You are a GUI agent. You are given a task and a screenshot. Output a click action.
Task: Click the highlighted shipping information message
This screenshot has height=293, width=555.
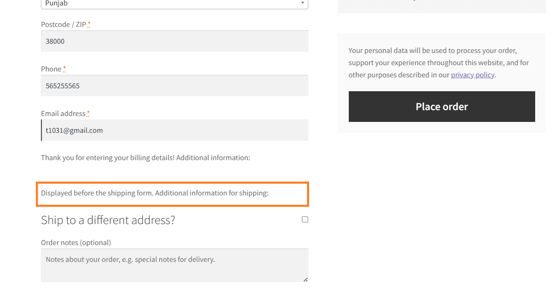[x=155, y=193]
